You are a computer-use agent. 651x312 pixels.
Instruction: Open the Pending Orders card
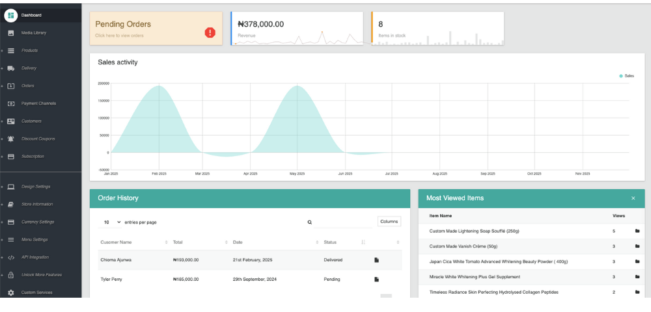point(156,28)
